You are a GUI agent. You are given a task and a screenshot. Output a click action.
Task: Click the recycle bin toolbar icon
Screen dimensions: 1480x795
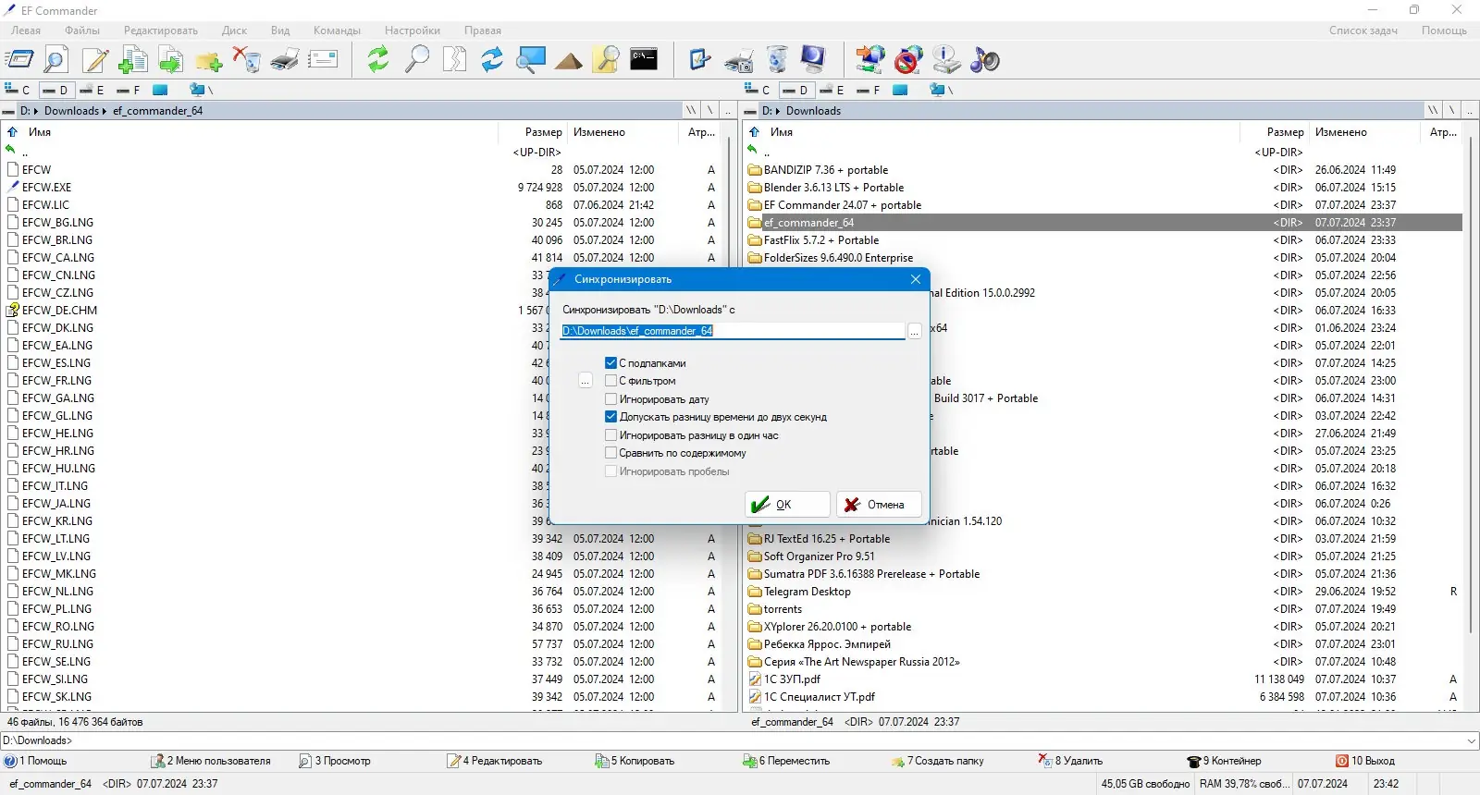point(777,60)
